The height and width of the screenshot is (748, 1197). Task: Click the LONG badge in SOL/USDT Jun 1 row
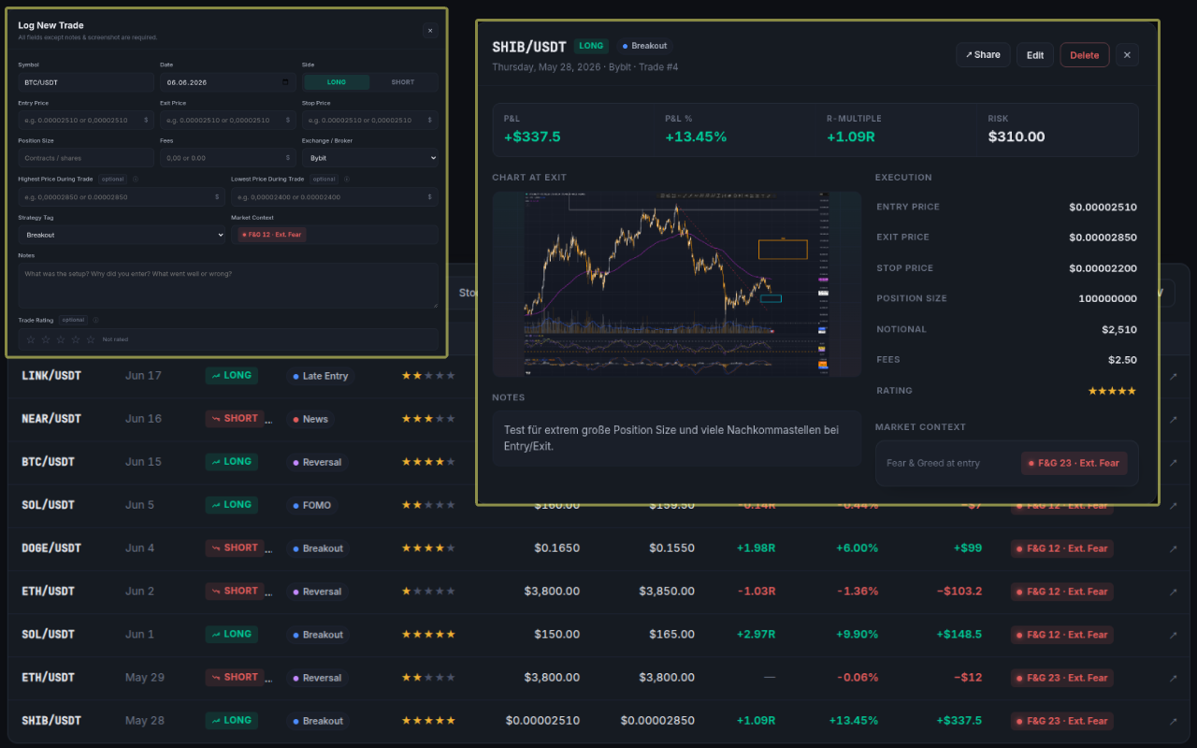(x=231, y=634)
